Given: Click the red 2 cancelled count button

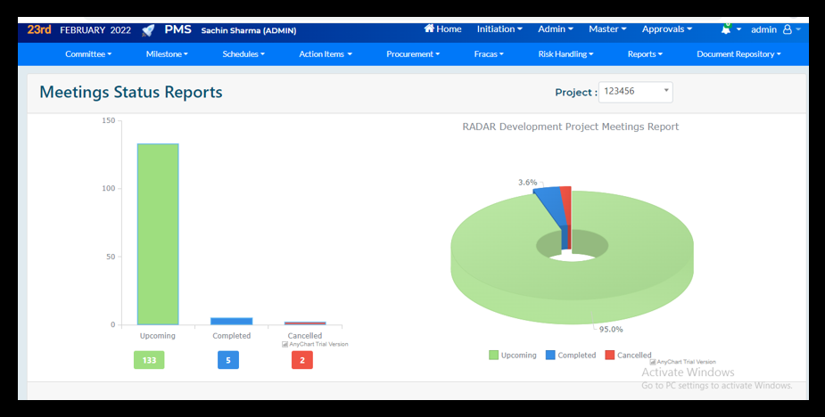Looking at the screenshot, I should pyautogui.click(x=302, y=360).
